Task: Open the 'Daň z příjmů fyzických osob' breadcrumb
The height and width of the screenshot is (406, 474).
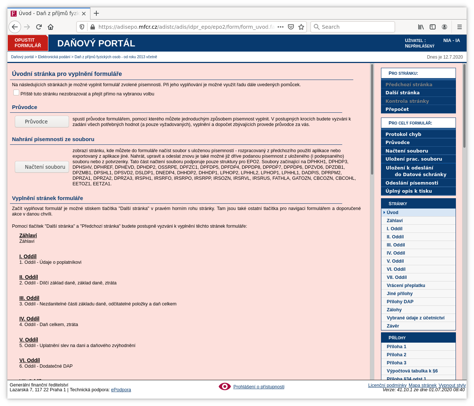Action: [x=116, y=57]
